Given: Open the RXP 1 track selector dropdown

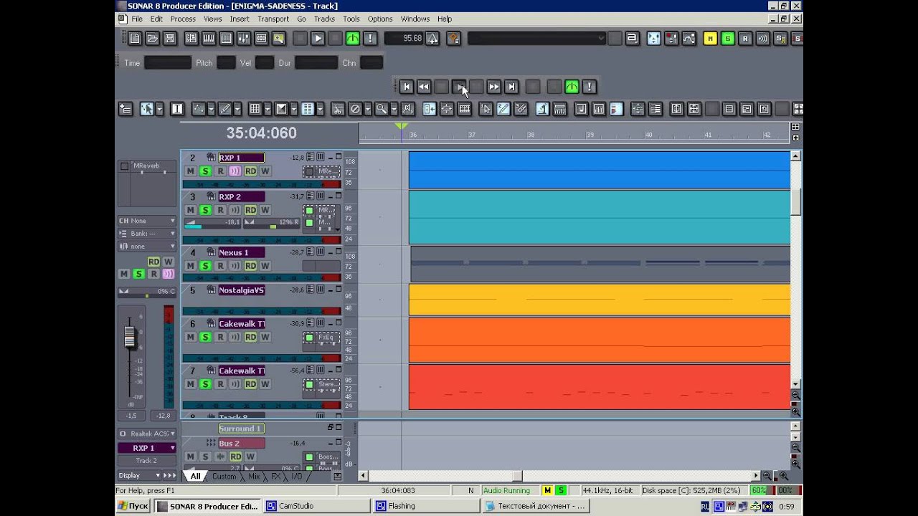Looking at the screenshot, I should point(146,448).
